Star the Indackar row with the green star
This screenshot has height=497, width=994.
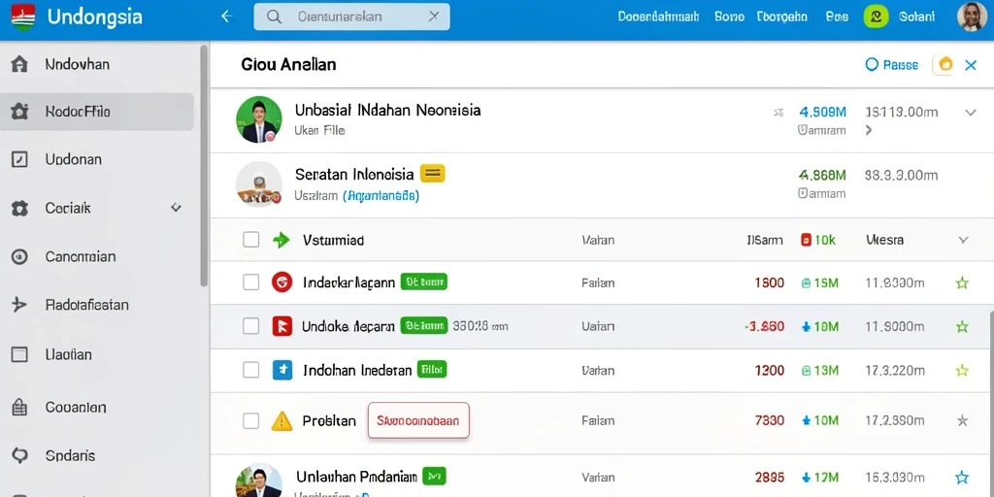[x=962, y=282]
